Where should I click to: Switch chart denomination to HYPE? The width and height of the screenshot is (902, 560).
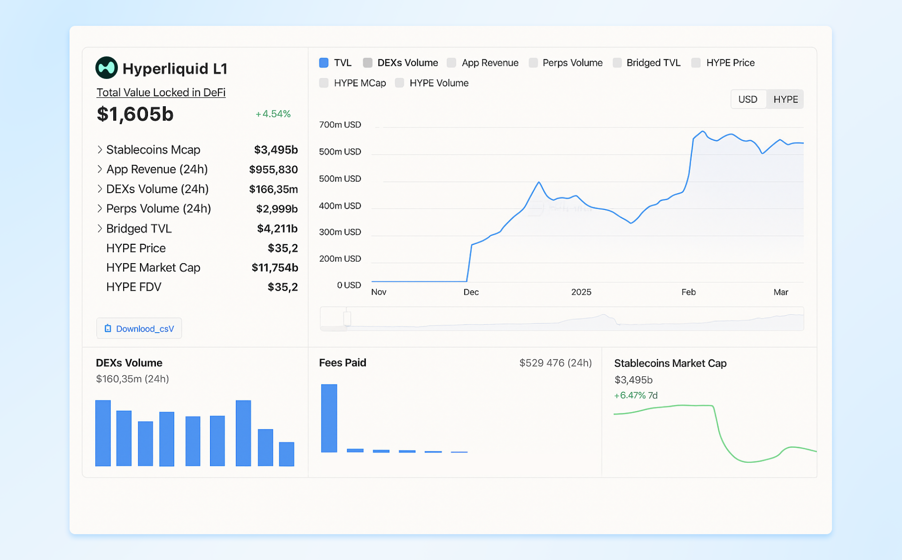785,100
